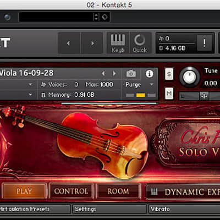Switch to the CONTROL tab
Screen dimensions: 220x220
click(x=71, y=191)
